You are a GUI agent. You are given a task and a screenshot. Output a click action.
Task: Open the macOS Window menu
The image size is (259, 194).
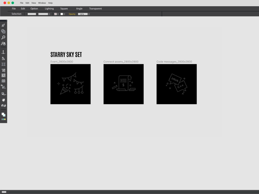[x=42, y=3]
